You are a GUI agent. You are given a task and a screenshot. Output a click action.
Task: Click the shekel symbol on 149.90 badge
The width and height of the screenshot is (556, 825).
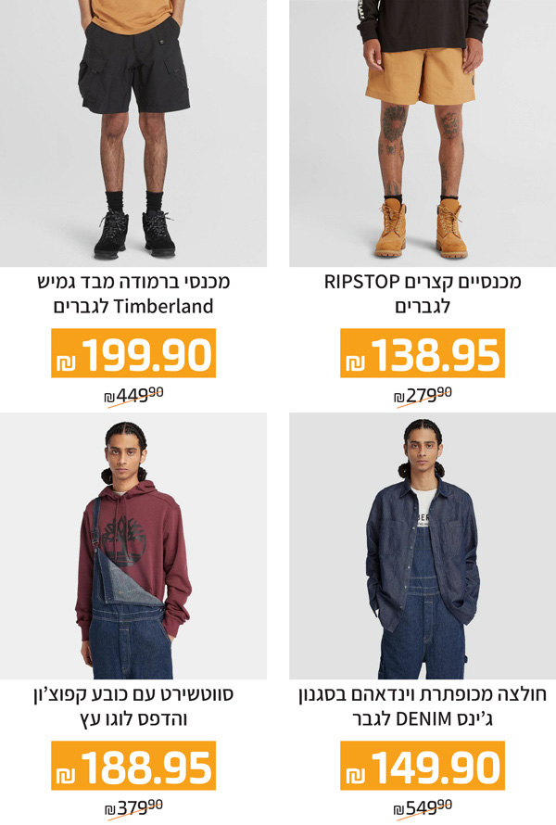[356, 775]
